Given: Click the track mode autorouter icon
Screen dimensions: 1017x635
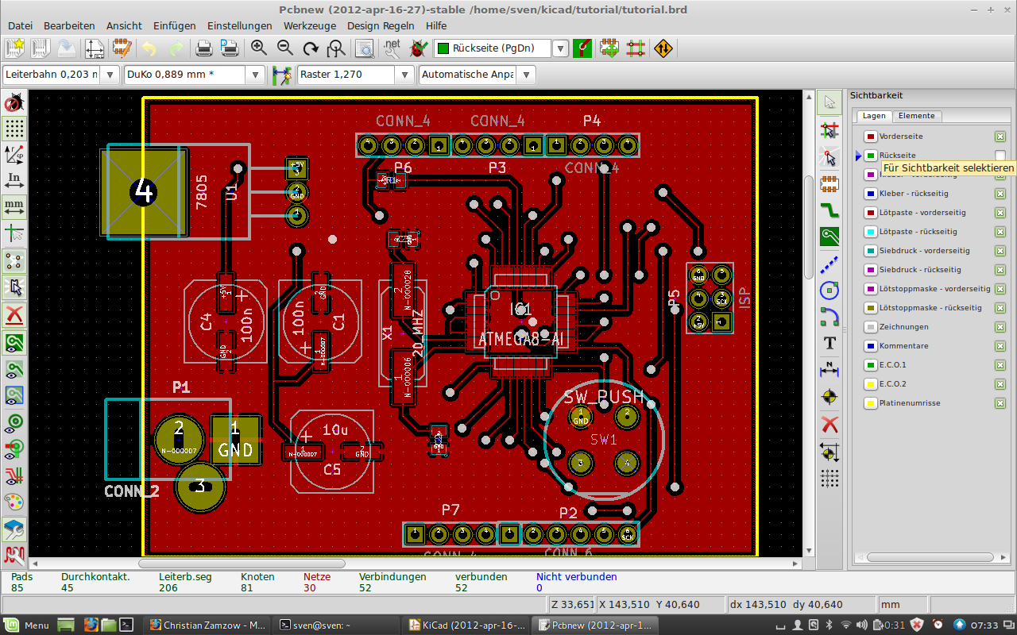Looking at the screenshot, I should coord(635,48).
